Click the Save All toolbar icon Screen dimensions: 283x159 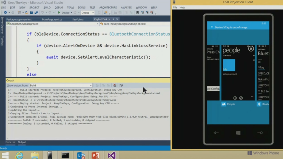36,13
